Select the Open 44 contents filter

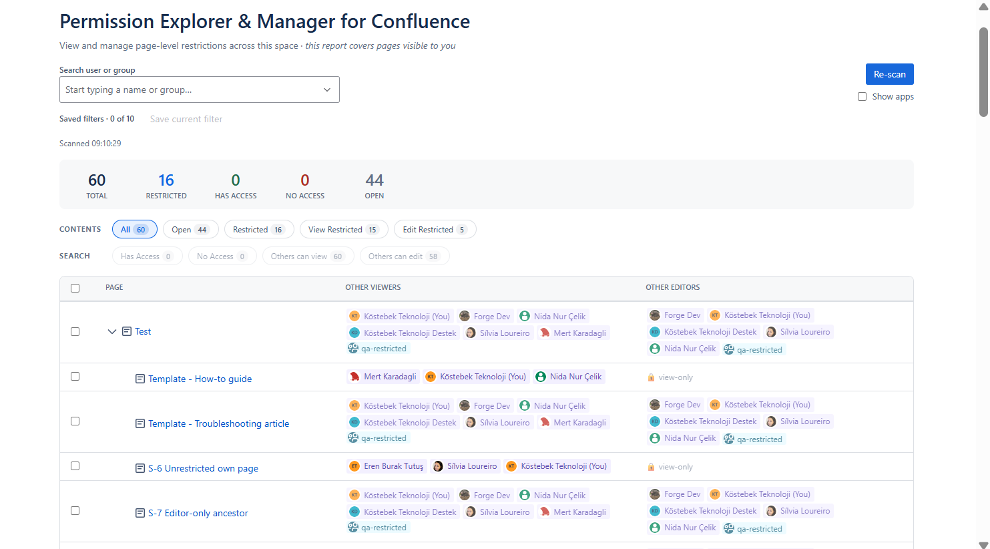tap(190, 229)
